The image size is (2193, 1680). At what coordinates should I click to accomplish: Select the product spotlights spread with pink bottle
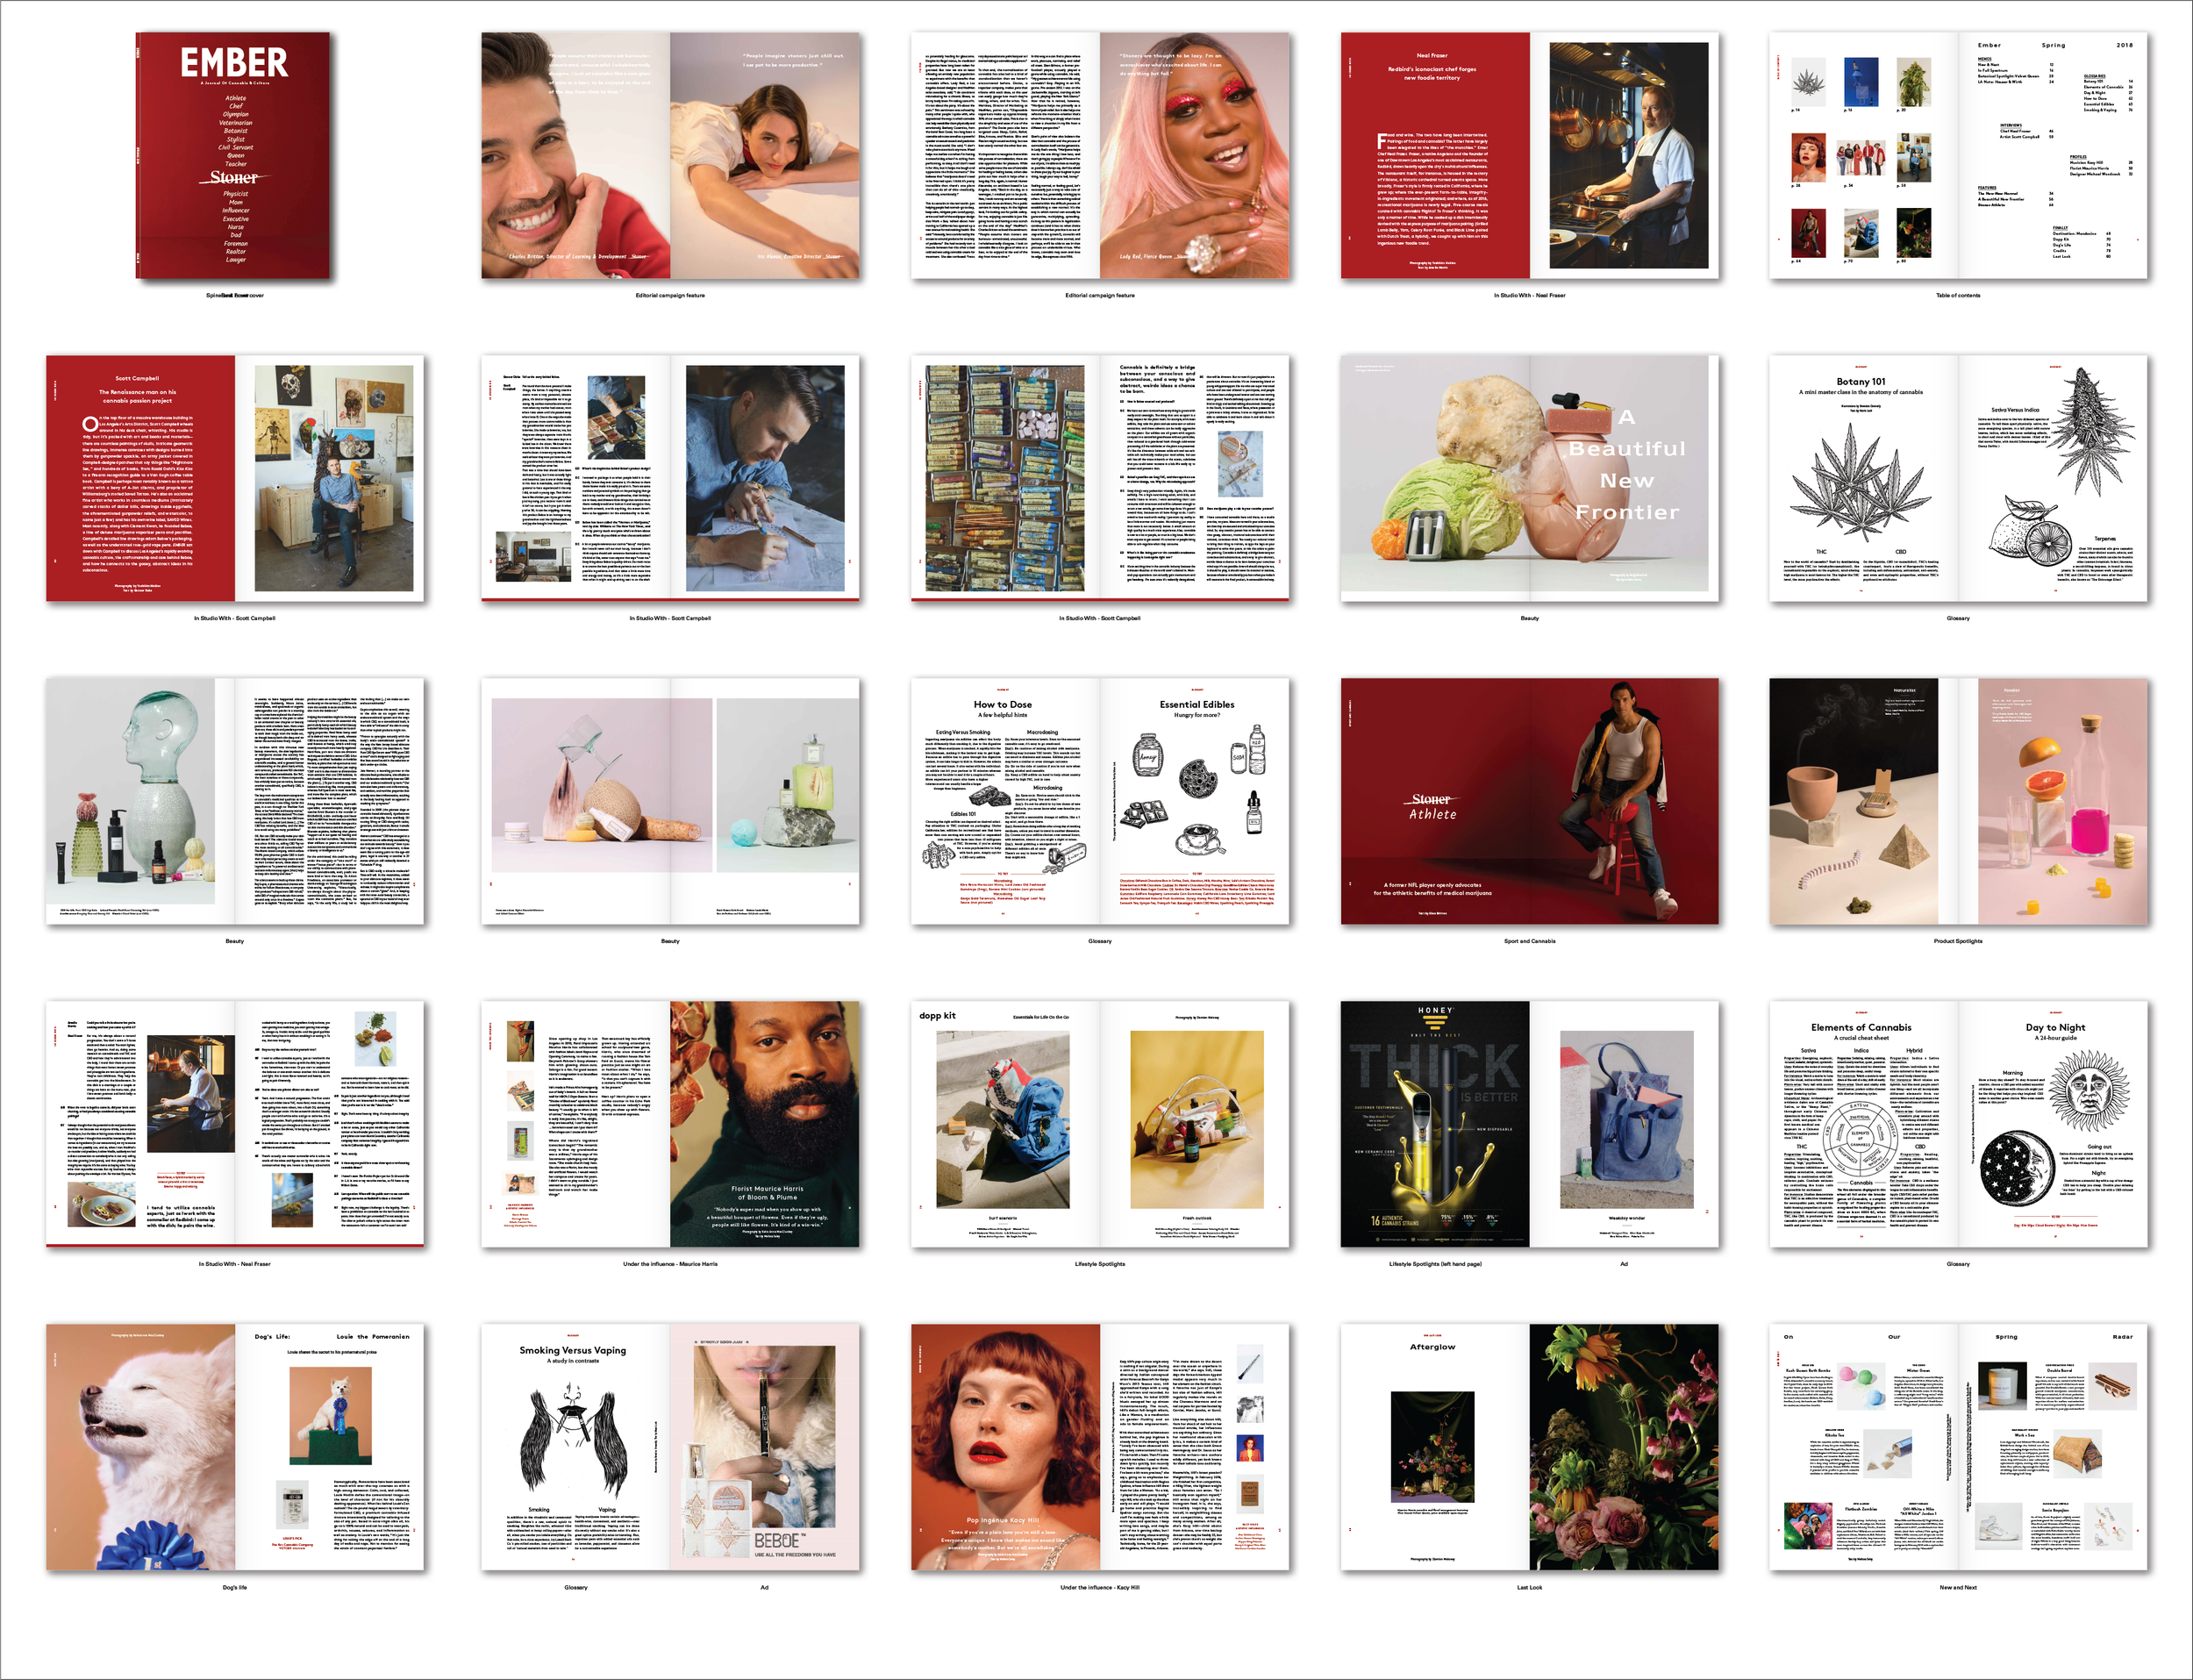(1958, 801)
